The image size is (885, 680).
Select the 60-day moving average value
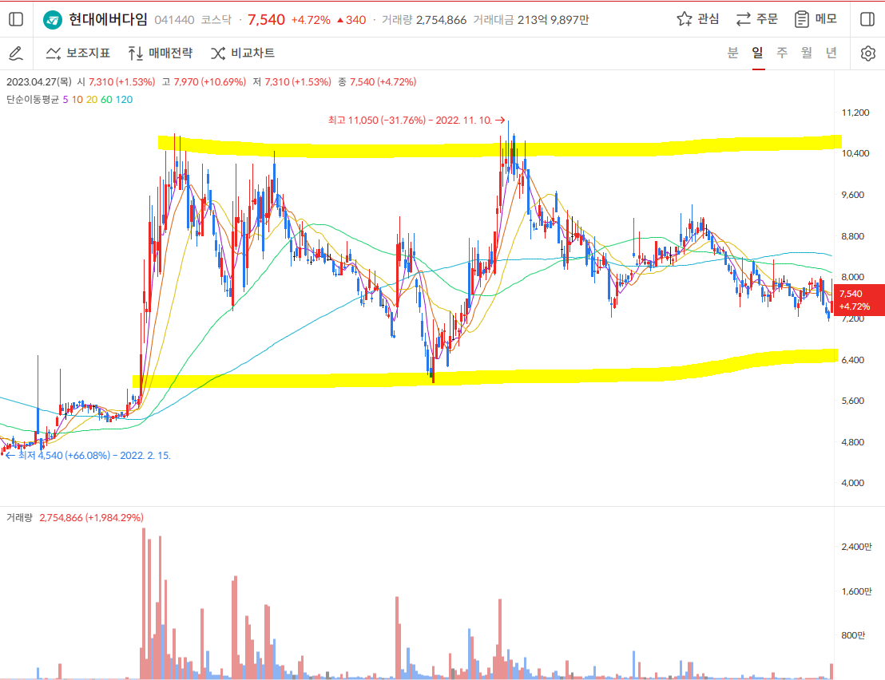click(x=107, y=100)
